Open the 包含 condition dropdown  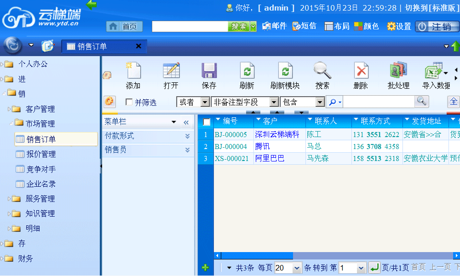pyautogui.click(x=320, y=102)
